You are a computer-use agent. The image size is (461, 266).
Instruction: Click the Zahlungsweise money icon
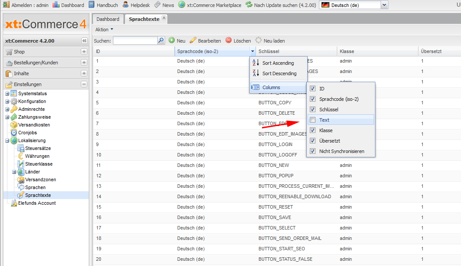click(14, 117)
